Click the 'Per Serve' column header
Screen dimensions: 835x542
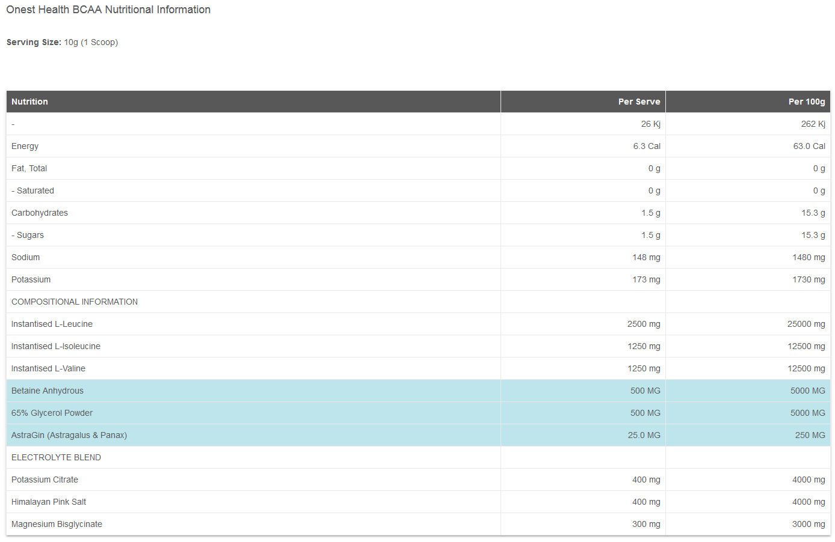639,102
